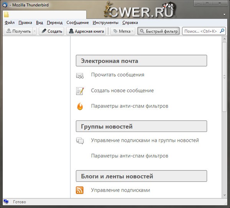Open the Файл menu
The image size is (230, 208).
(x=10, y=23)
